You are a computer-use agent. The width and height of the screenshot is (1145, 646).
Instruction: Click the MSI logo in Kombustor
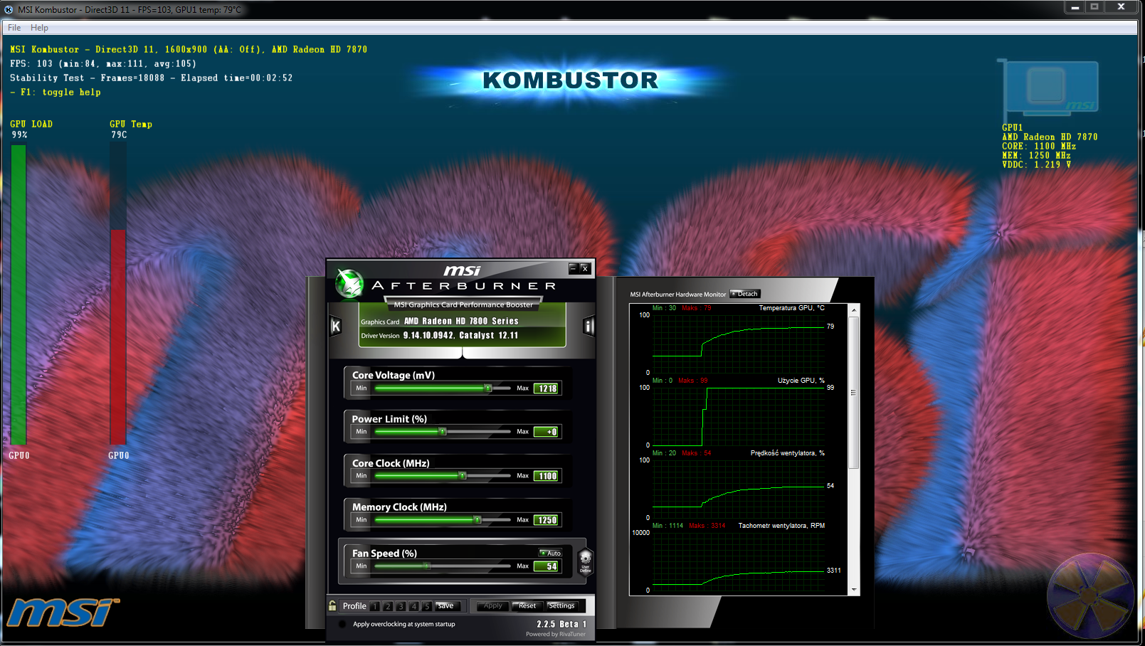(62, 612)
